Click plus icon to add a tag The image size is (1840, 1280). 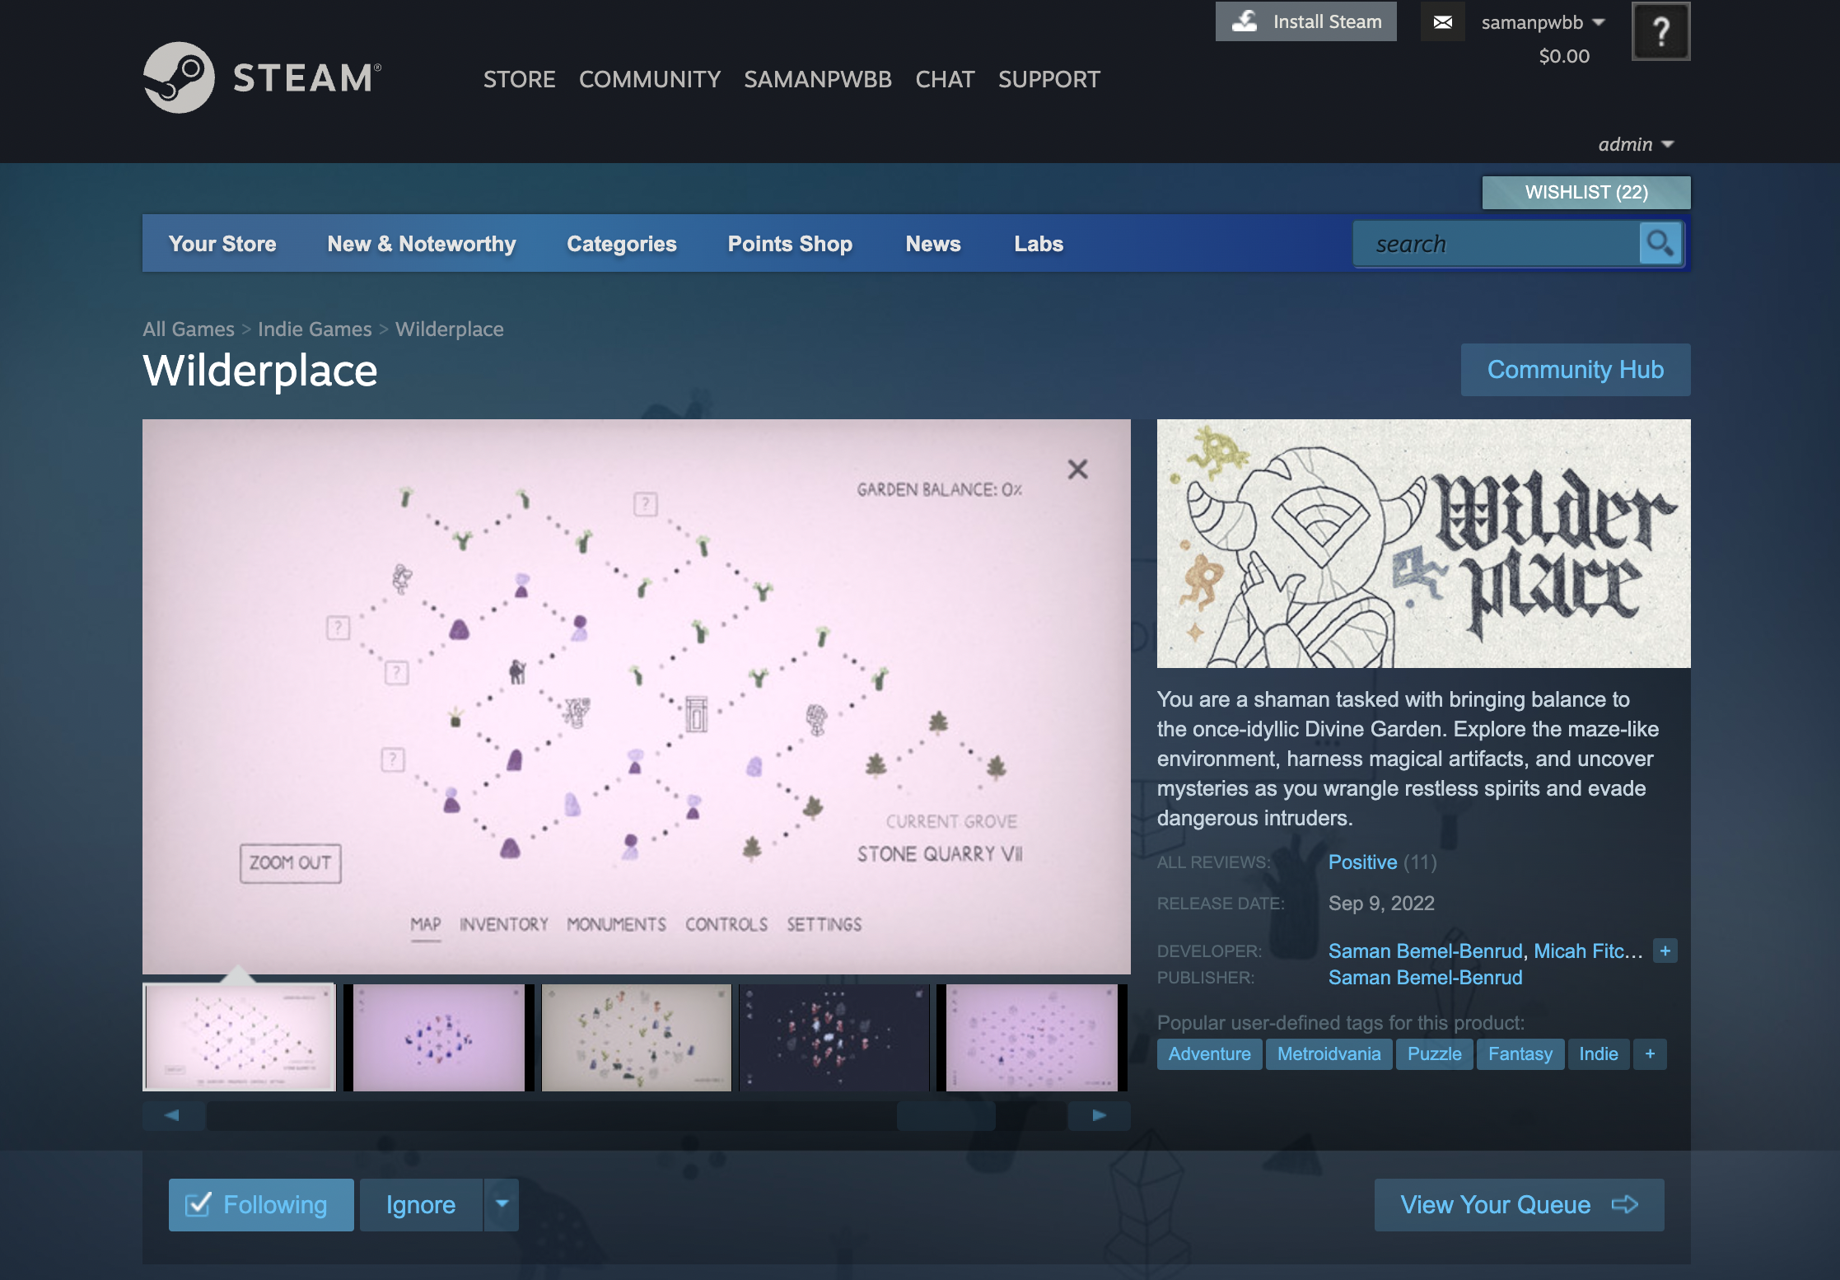[1650, 1054]
